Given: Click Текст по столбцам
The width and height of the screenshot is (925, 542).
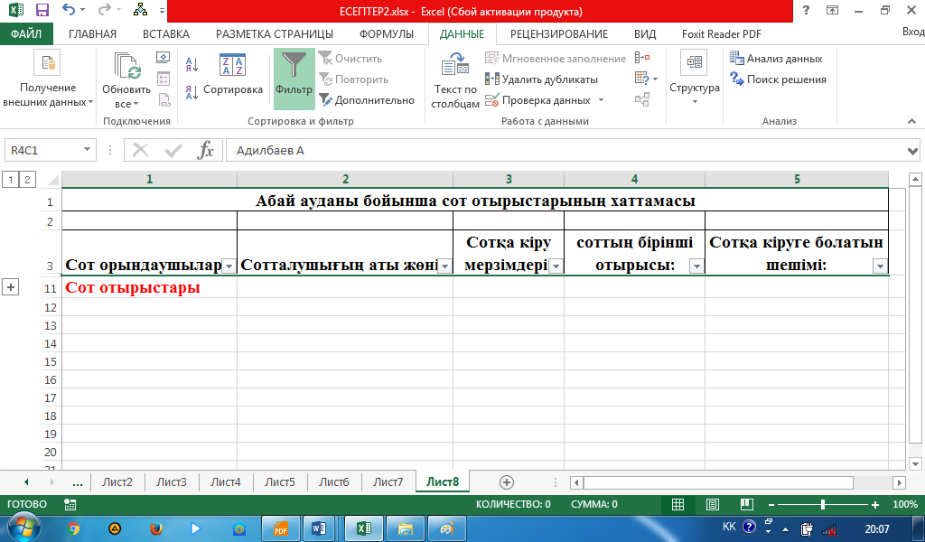Looking at the screenshot, I should click(455, 80).
